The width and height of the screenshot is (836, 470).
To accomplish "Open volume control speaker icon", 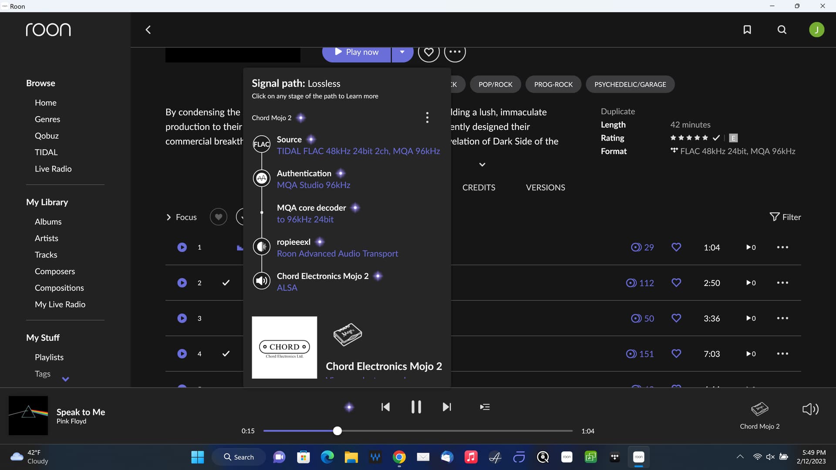I will click(x=810, y=409).
